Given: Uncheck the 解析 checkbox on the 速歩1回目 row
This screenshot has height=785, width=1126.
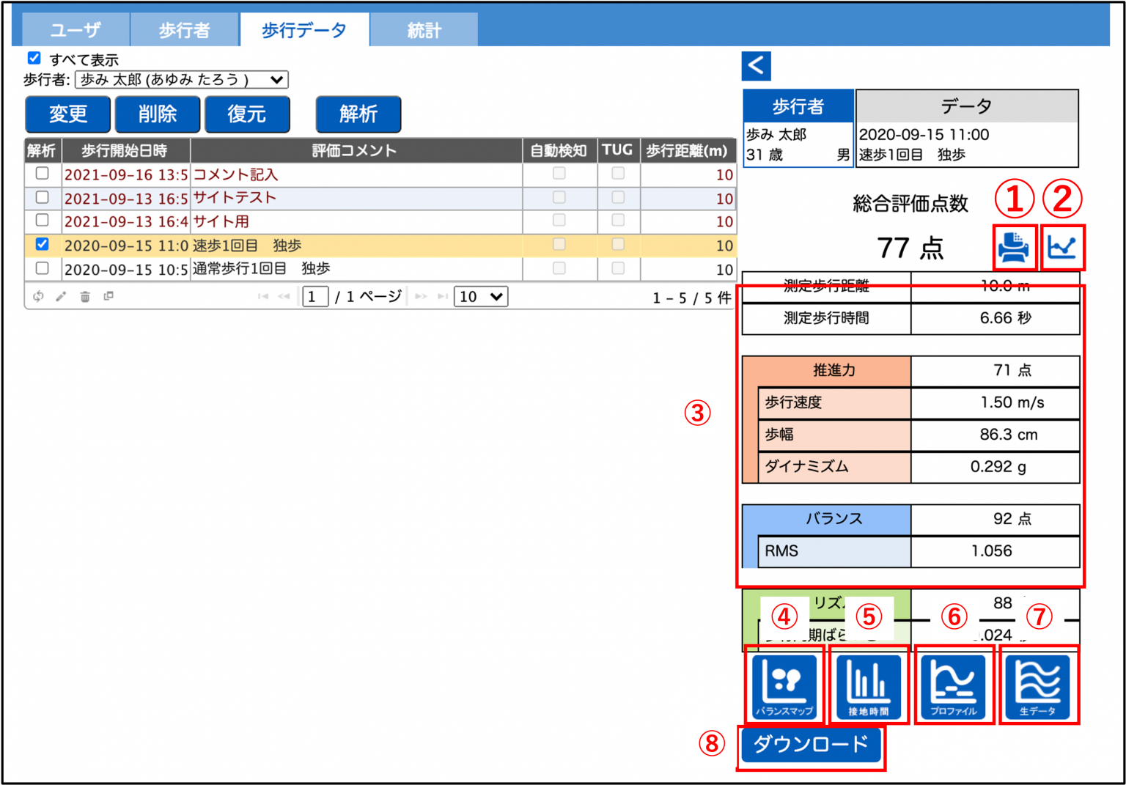Looking at the screenshot, I should pyautogui.click(x=42, y=245).
